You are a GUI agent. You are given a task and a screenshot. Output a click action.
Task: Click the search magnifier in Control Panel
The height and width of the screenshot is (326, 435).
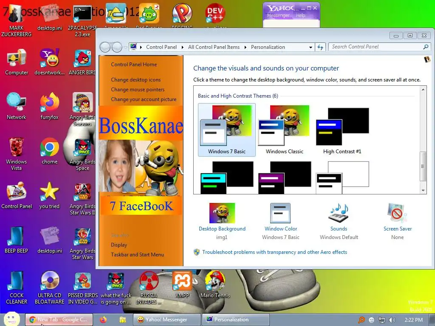pyautogui.click(x=426, y=47)
